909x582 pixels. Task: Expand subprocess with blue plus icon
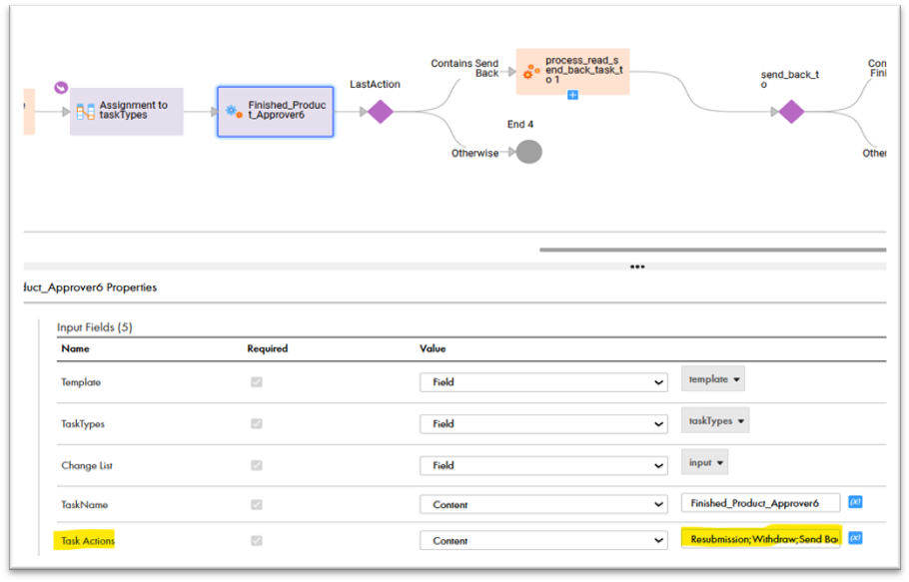click(x=572, y=95)
